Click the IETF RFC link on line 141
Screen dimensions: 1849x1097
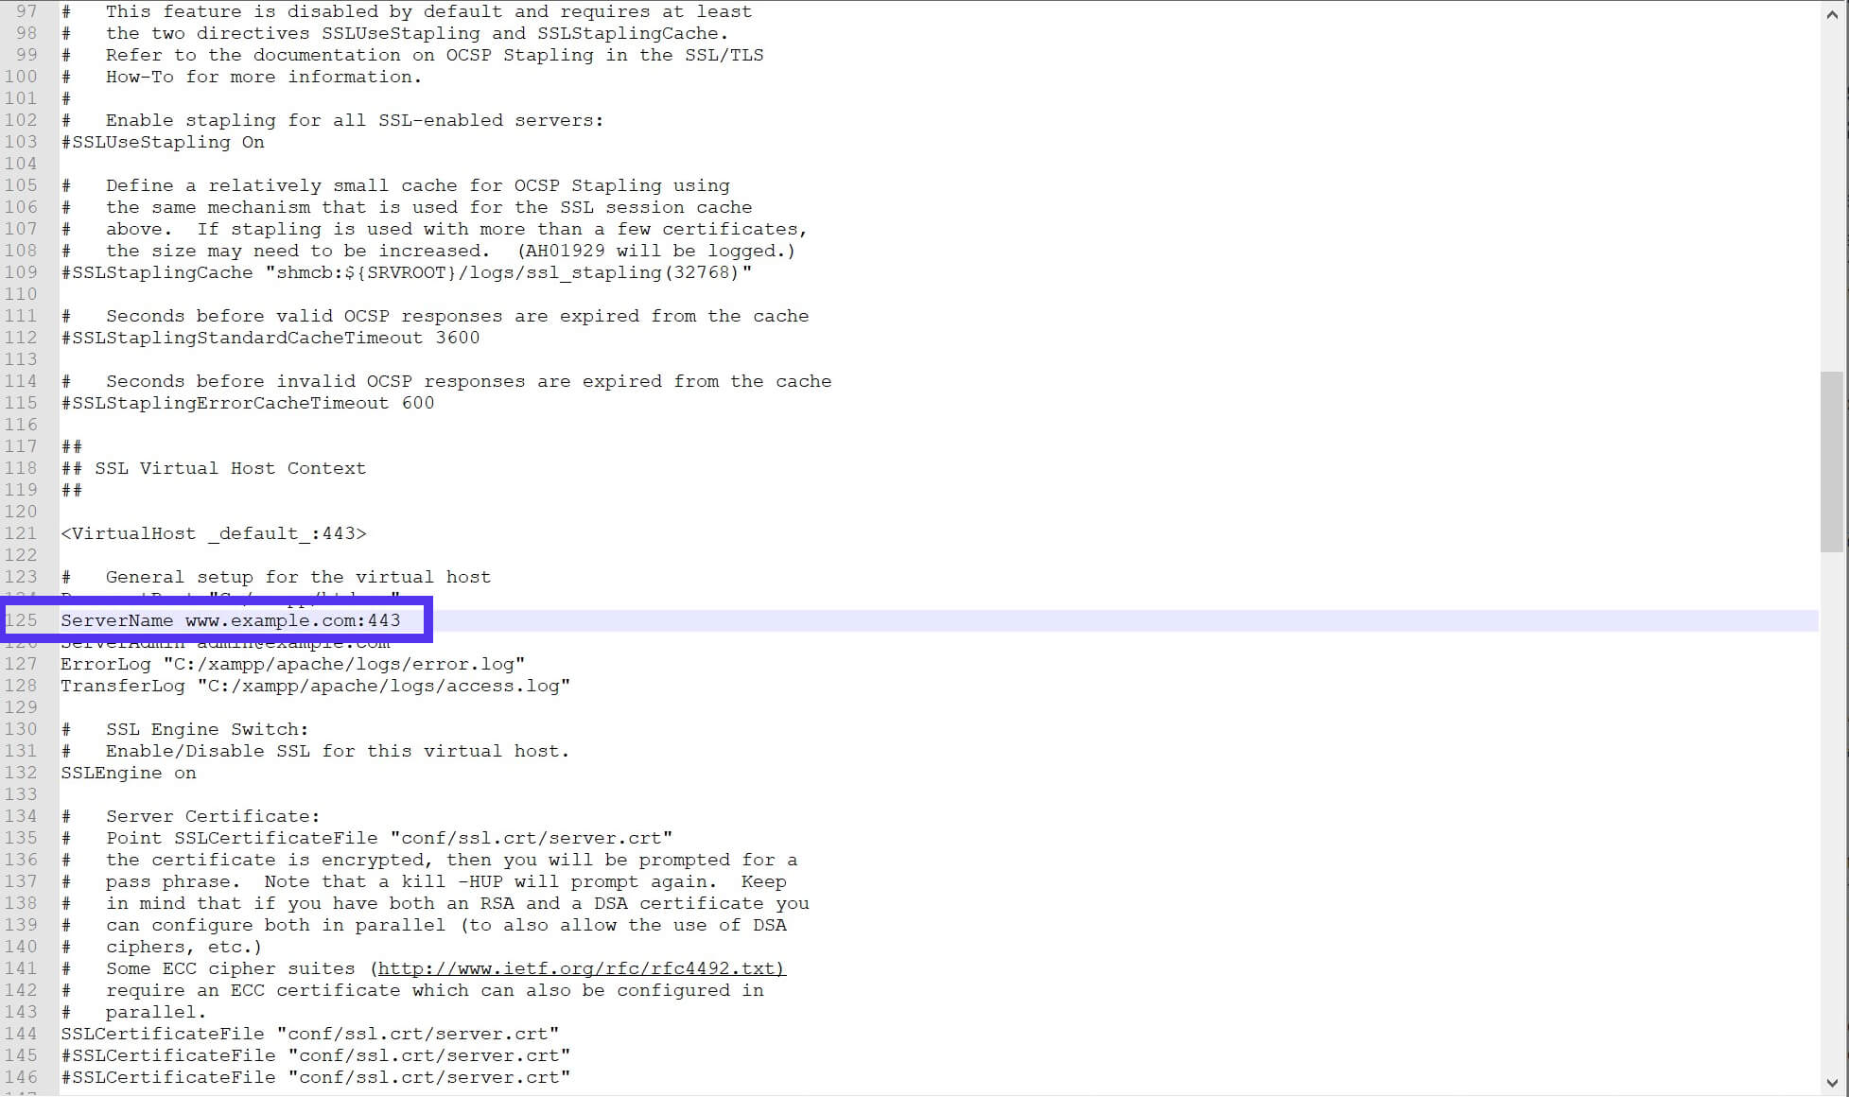pyautogui.click(x=581, y=967)
